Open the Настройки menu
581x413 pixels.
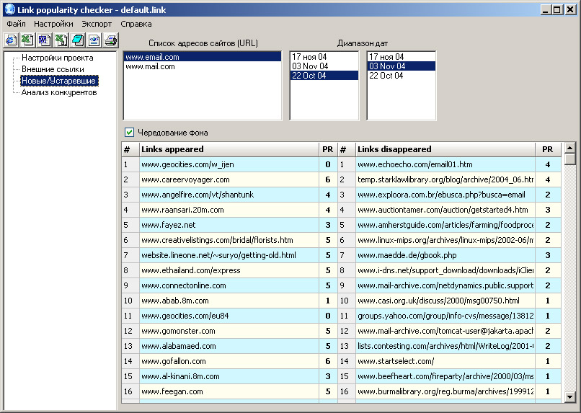click(53, 24)
